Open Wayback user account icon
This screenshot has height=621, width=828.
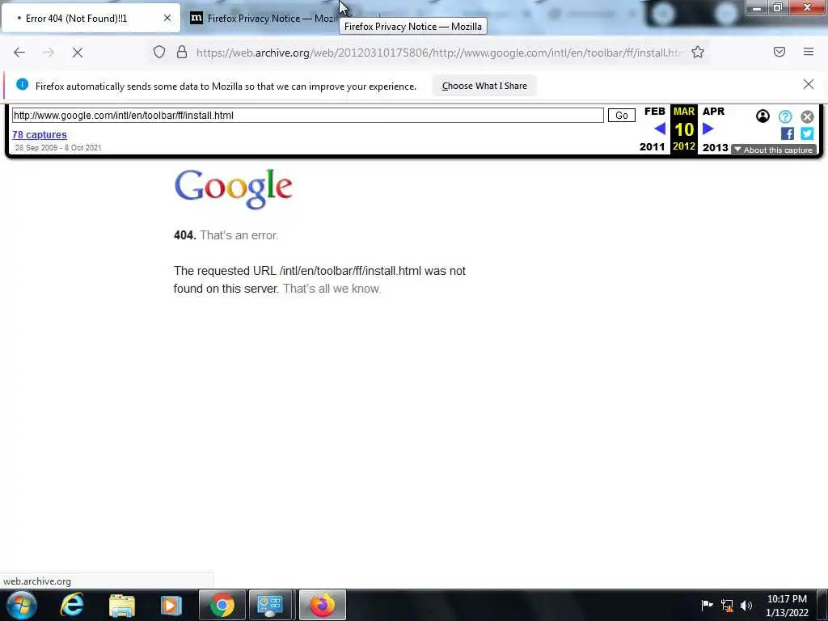[763, 116]
